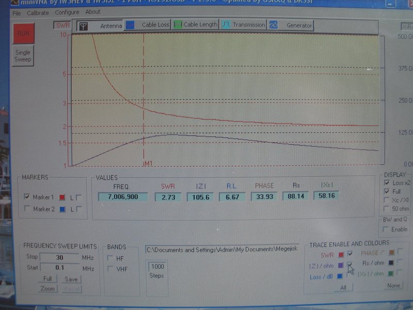Click the R.L. value 6.67
This screenshot has height=310, width=413.
coord(232,197)
